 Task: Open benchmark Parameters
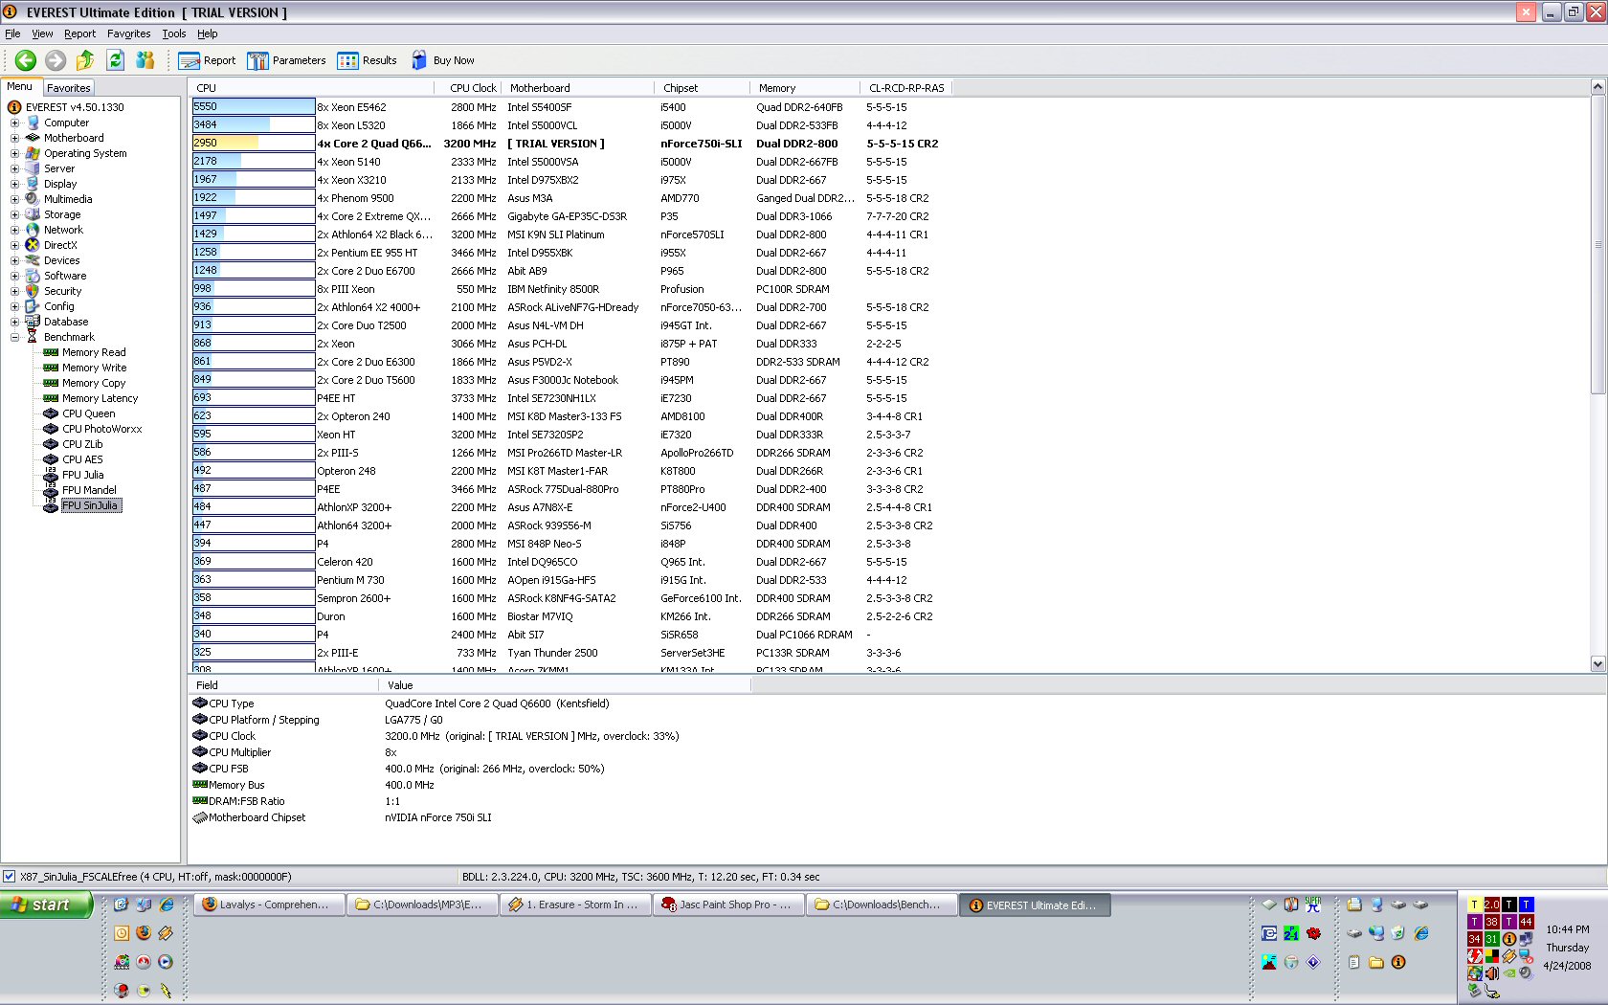[286, 60]
